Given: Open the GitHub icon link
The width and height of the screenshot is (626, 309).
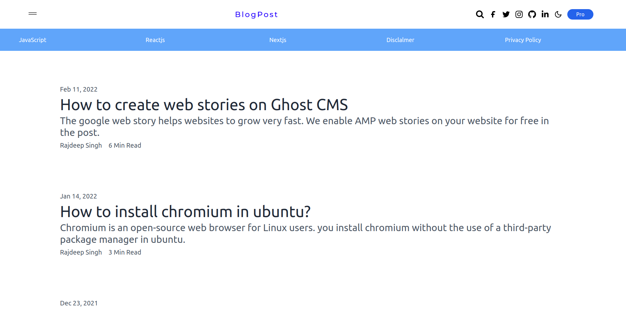Looking at the screenshot, I should tap(532, 14).
